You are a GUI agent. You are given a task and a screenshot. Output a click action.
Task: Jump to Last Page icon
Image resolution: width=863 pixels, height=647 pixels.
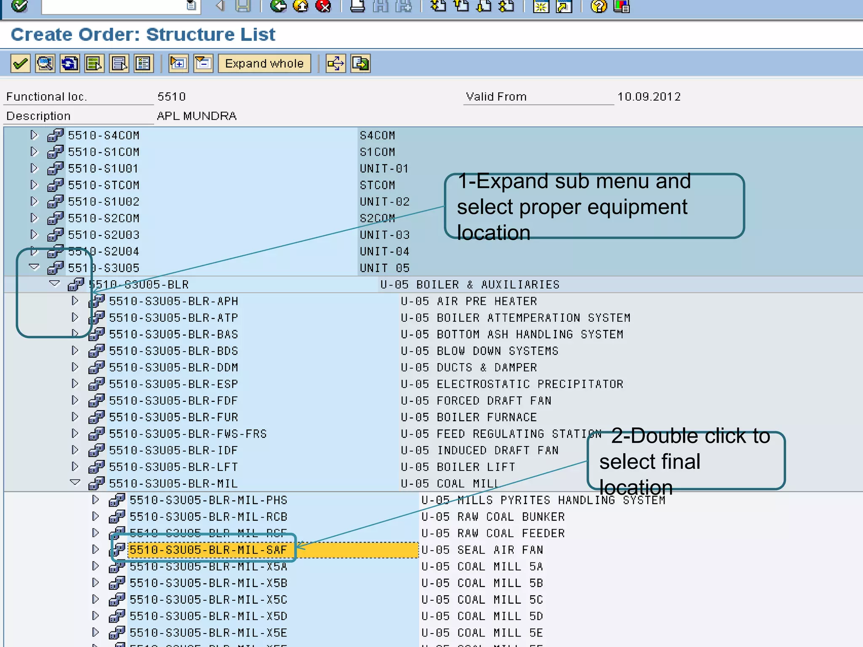[x=507, y=5]
